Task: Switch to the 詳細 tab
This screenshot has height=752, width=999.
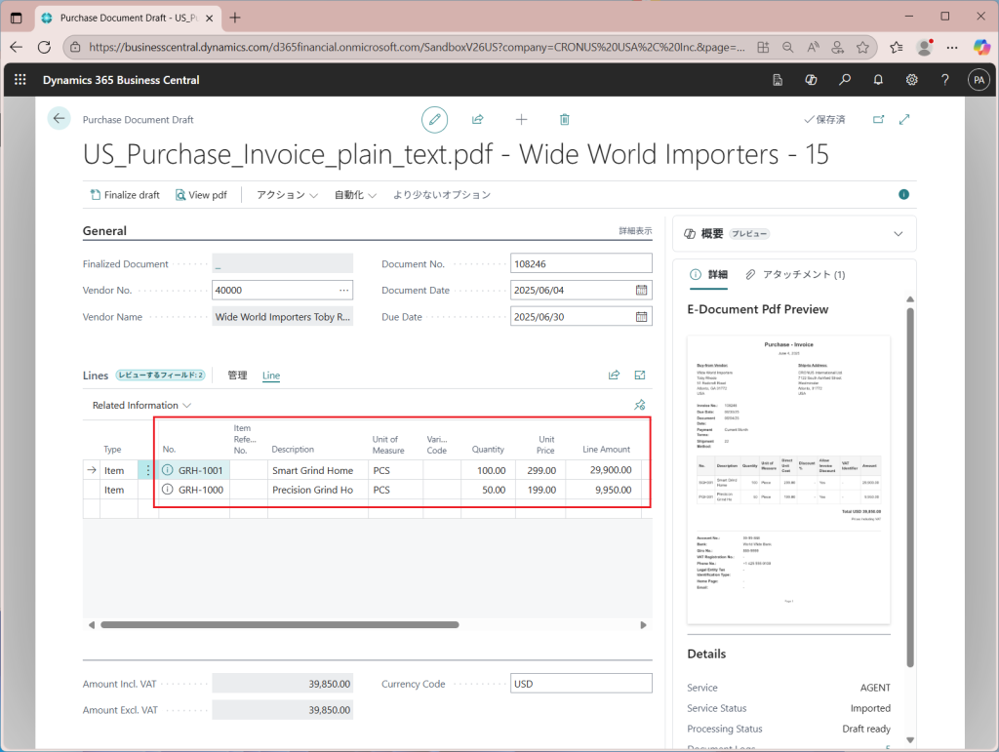Action: tap(708, 274)
